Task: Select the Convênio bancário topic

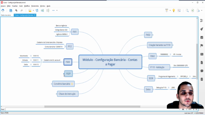Action: pos(63,84)
